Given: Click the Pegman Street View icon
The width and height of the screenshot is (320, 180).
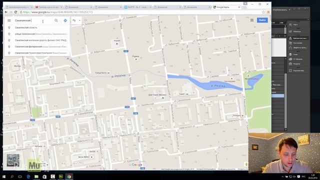Looking at the screenshot, I should (x=246, y=164).
